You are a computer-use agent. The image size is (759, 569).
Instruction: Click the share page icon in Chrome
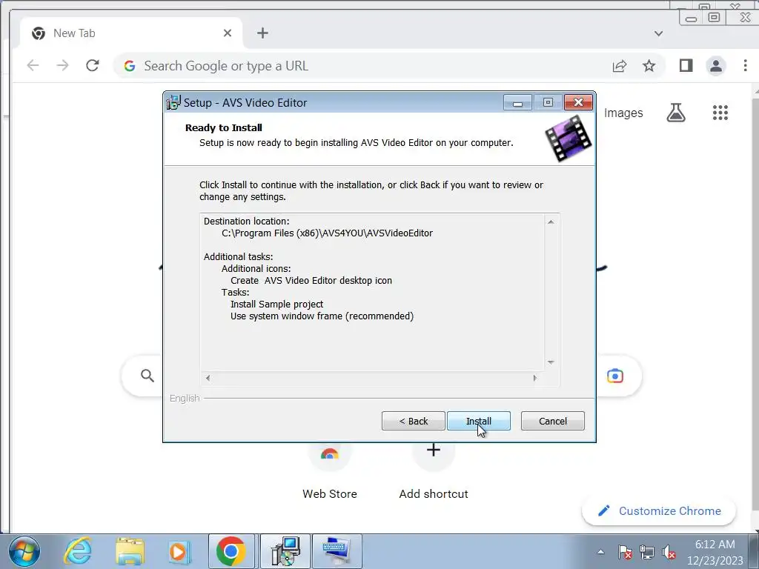[620, 66]
